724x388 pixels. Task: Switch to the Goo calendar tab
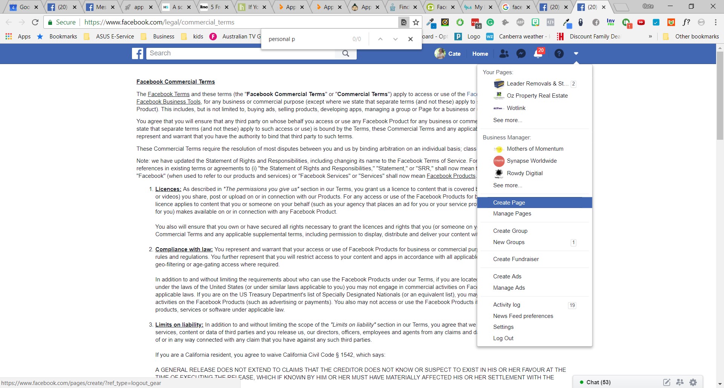[x=24, y=7]
